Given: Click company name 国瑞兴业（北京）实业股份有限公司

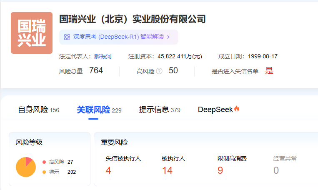Looking at the screenshot, I should pos(133,19).
